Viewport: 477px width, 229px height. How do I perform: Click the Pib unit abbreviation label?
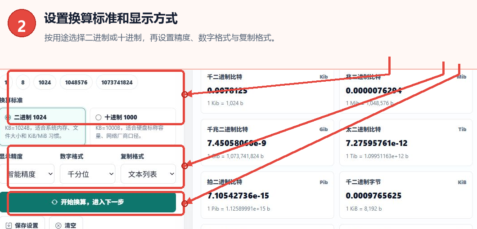tap(324, 183)
